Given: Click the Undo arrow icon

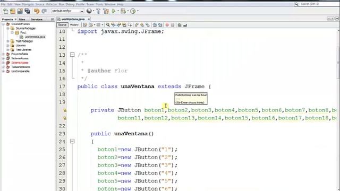Looking at the screenshot, I should [37, 11].
